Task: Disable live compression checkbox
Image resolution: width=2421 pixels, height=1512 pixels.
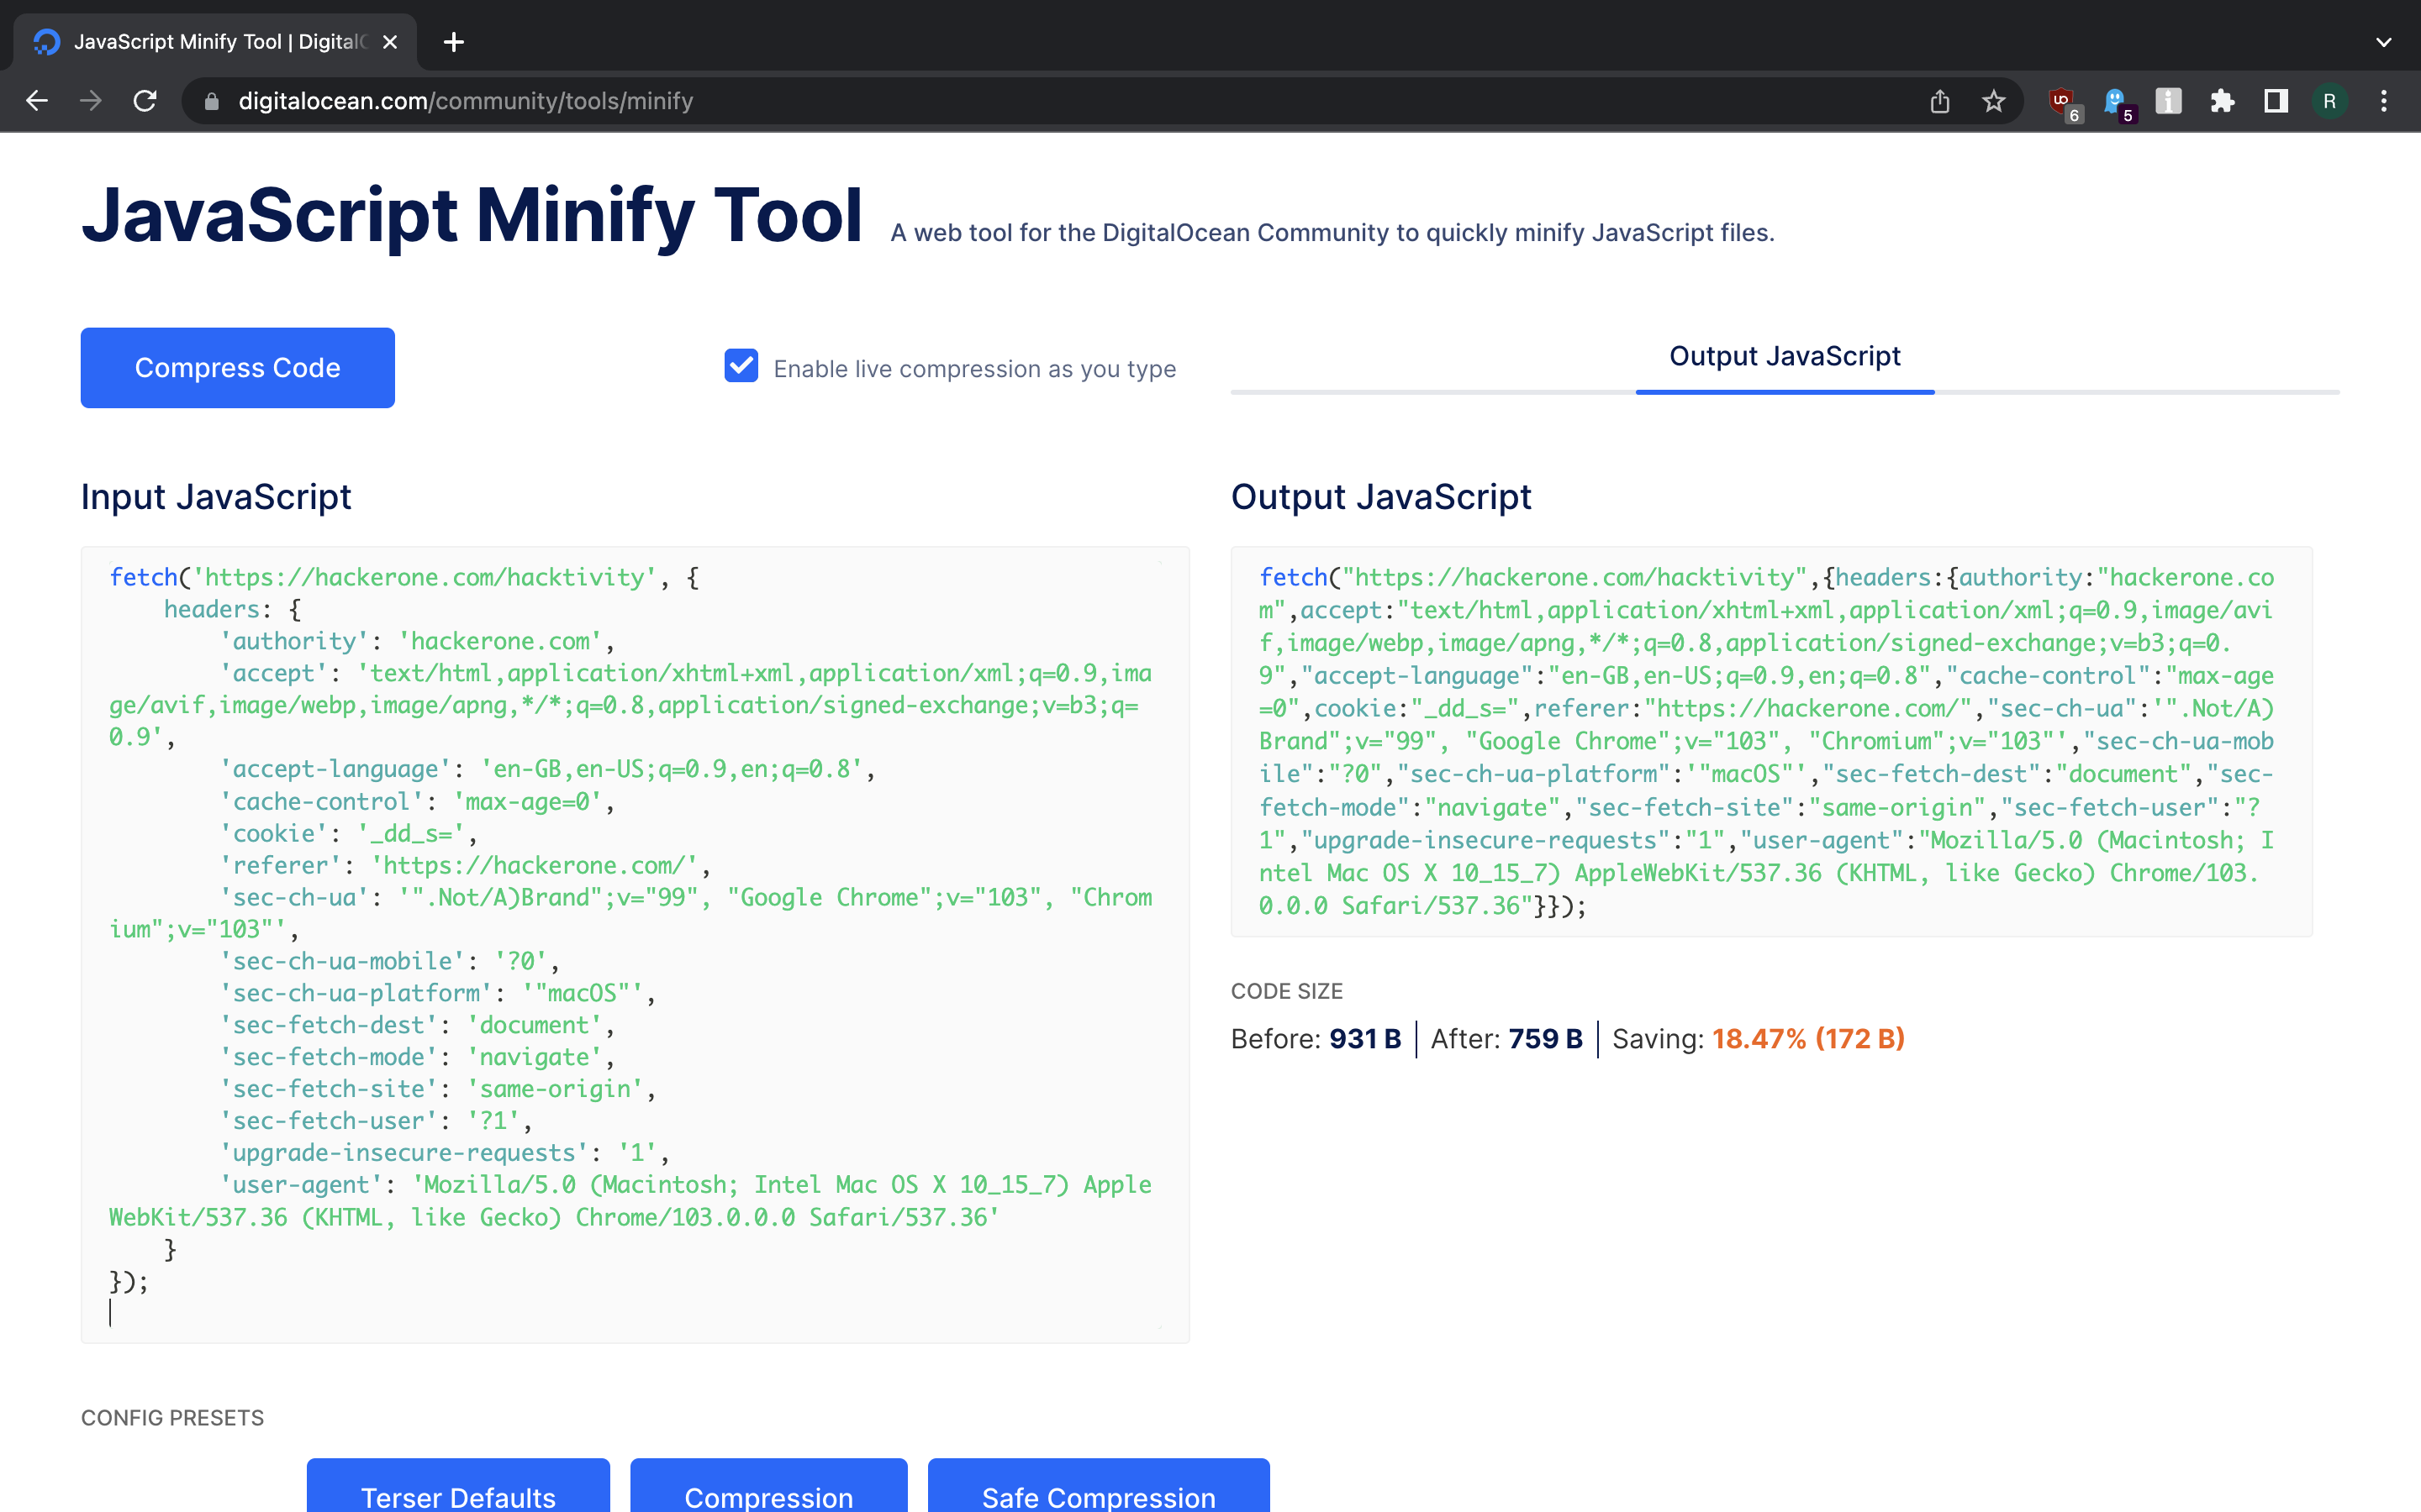Action: pyautogui.click(x=741, y=366)
